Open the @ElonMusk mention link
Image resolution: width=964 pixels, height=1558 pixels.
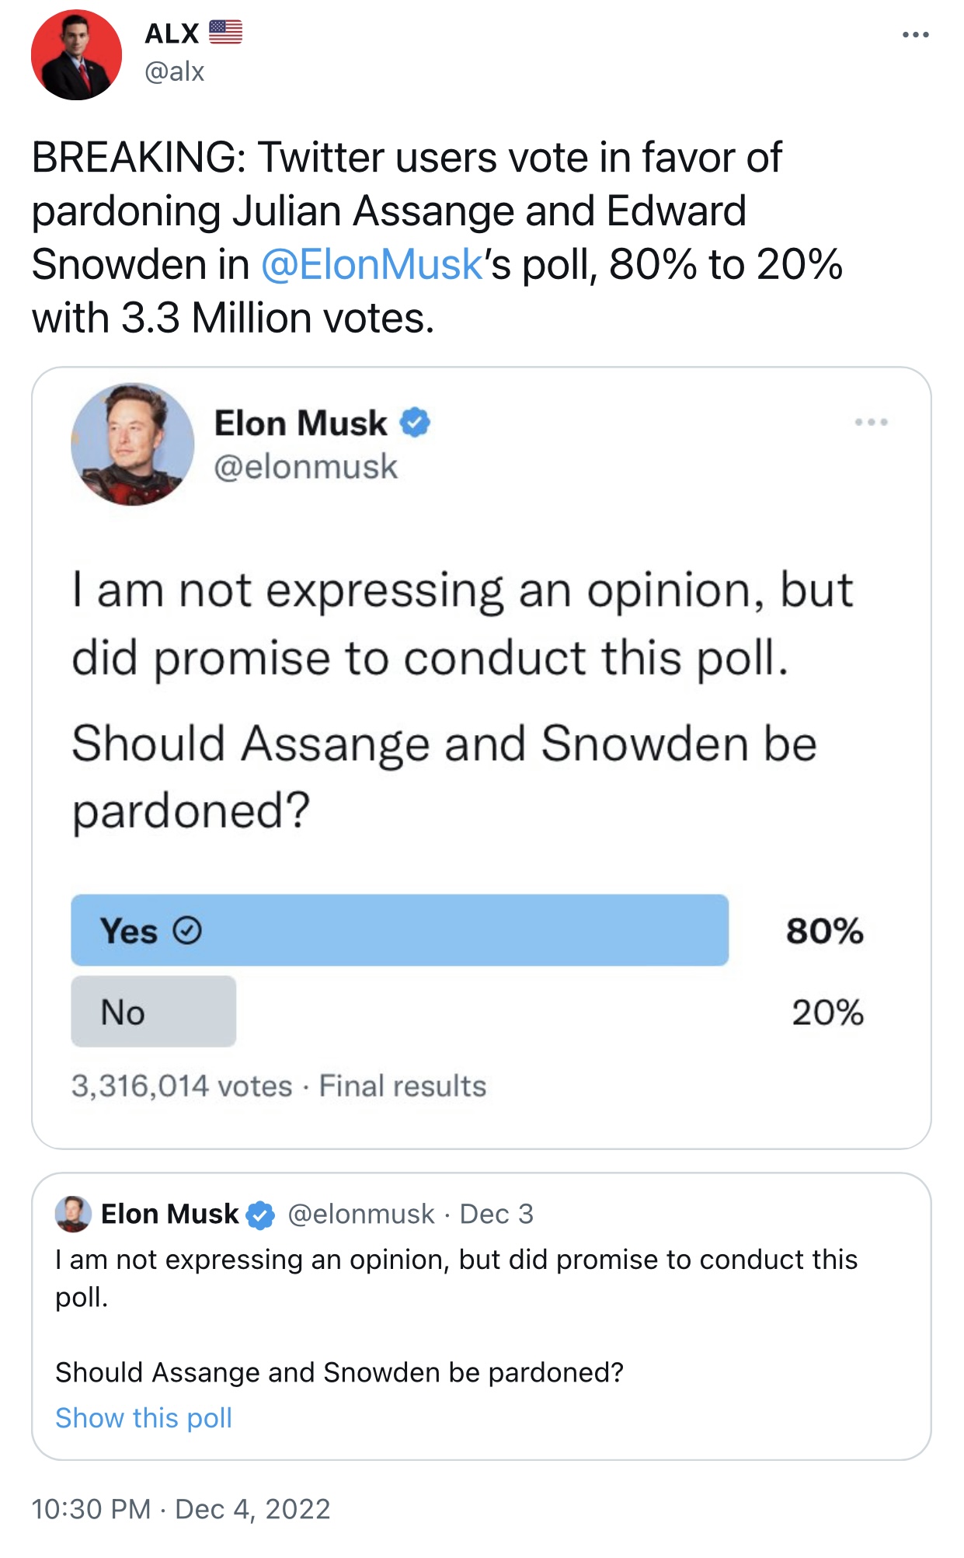[372, 264]
